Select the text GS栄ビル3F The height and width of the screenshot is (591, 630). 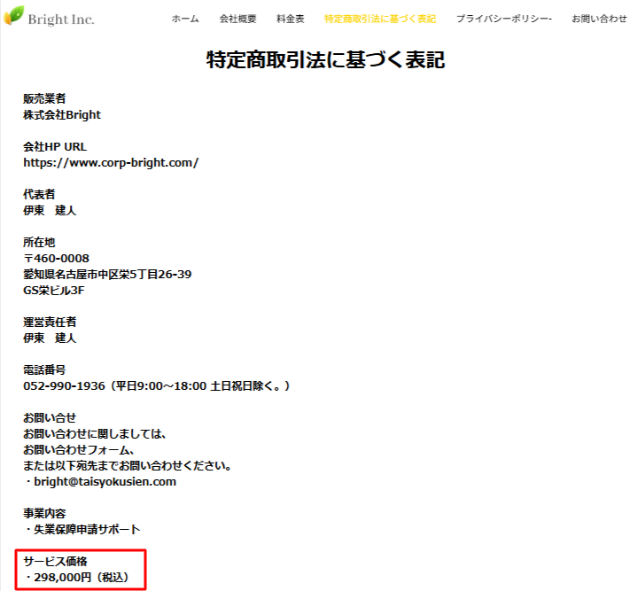(54, 290)
